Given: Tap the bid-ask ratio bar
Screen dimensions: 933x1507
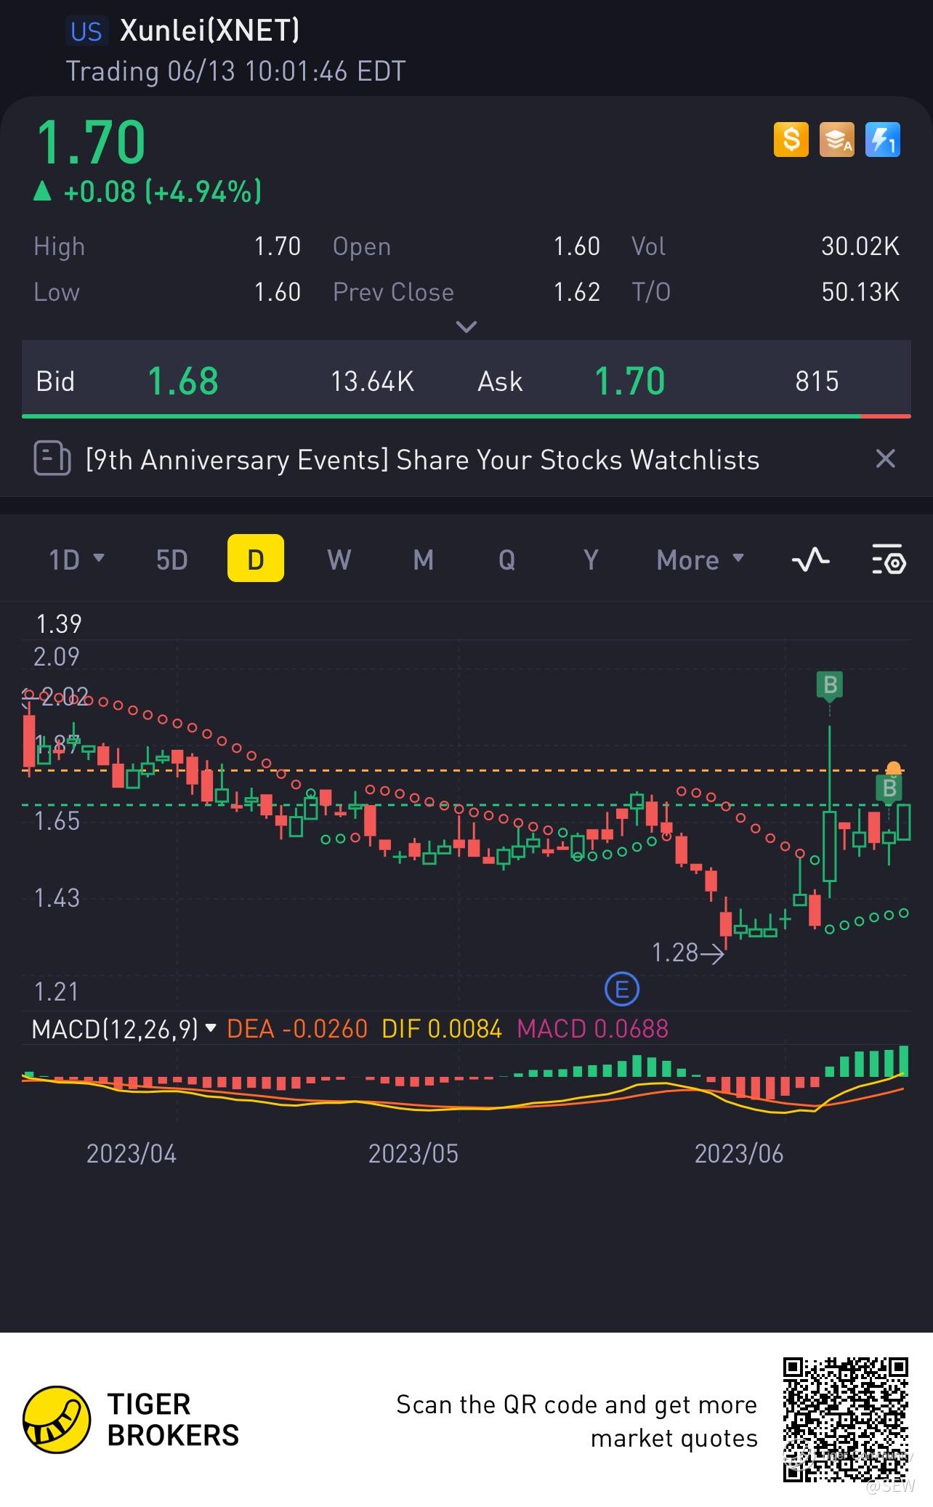Looking at the screenshot, I should tap(467, 416).
